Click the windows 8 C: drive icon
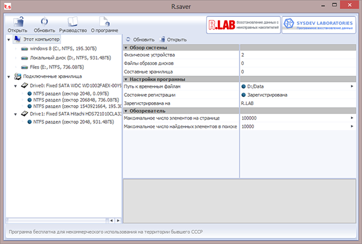The height and width of the screenshot is (244, 362). 25,49
